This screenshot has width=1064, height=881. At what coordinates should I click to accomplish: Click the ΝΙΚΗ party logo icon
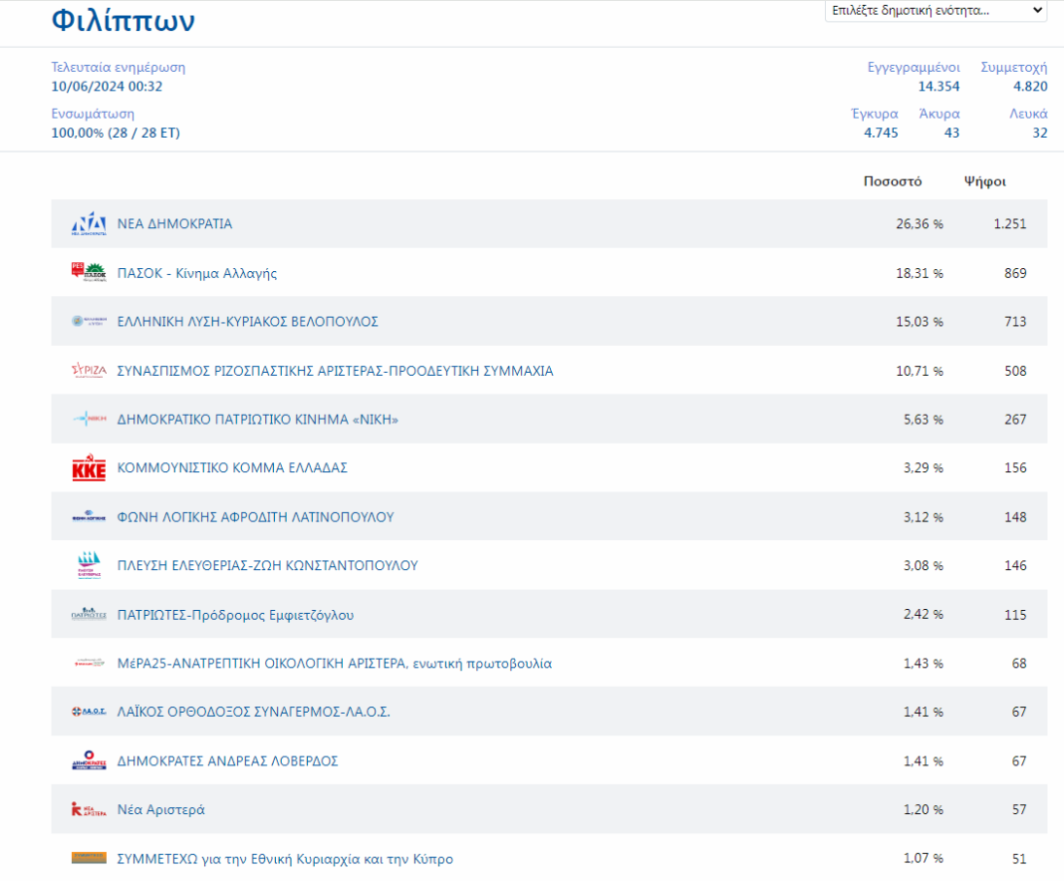(x=89, y=420)
